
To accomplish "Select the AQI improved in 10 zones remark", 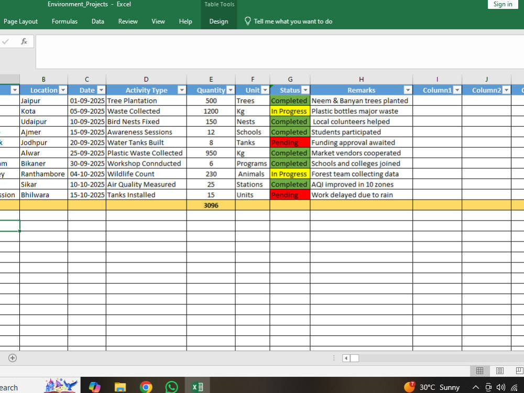I will (x=361, y=184).
